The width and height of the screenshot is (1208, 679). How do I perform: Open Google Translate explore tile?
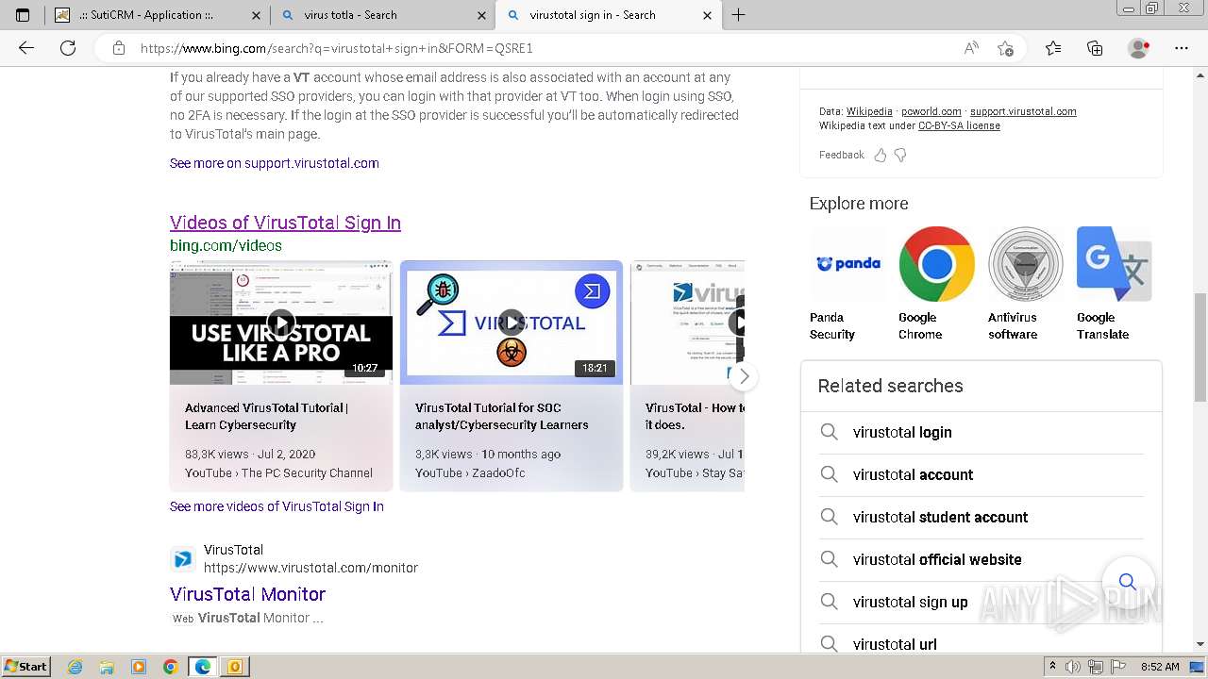point(1115,284)
